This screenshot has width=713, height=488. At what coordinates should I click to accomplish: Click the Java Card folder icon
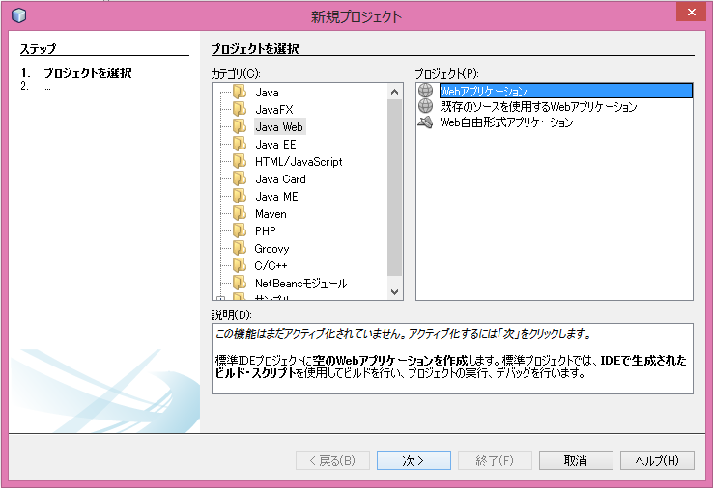point(240,178)
